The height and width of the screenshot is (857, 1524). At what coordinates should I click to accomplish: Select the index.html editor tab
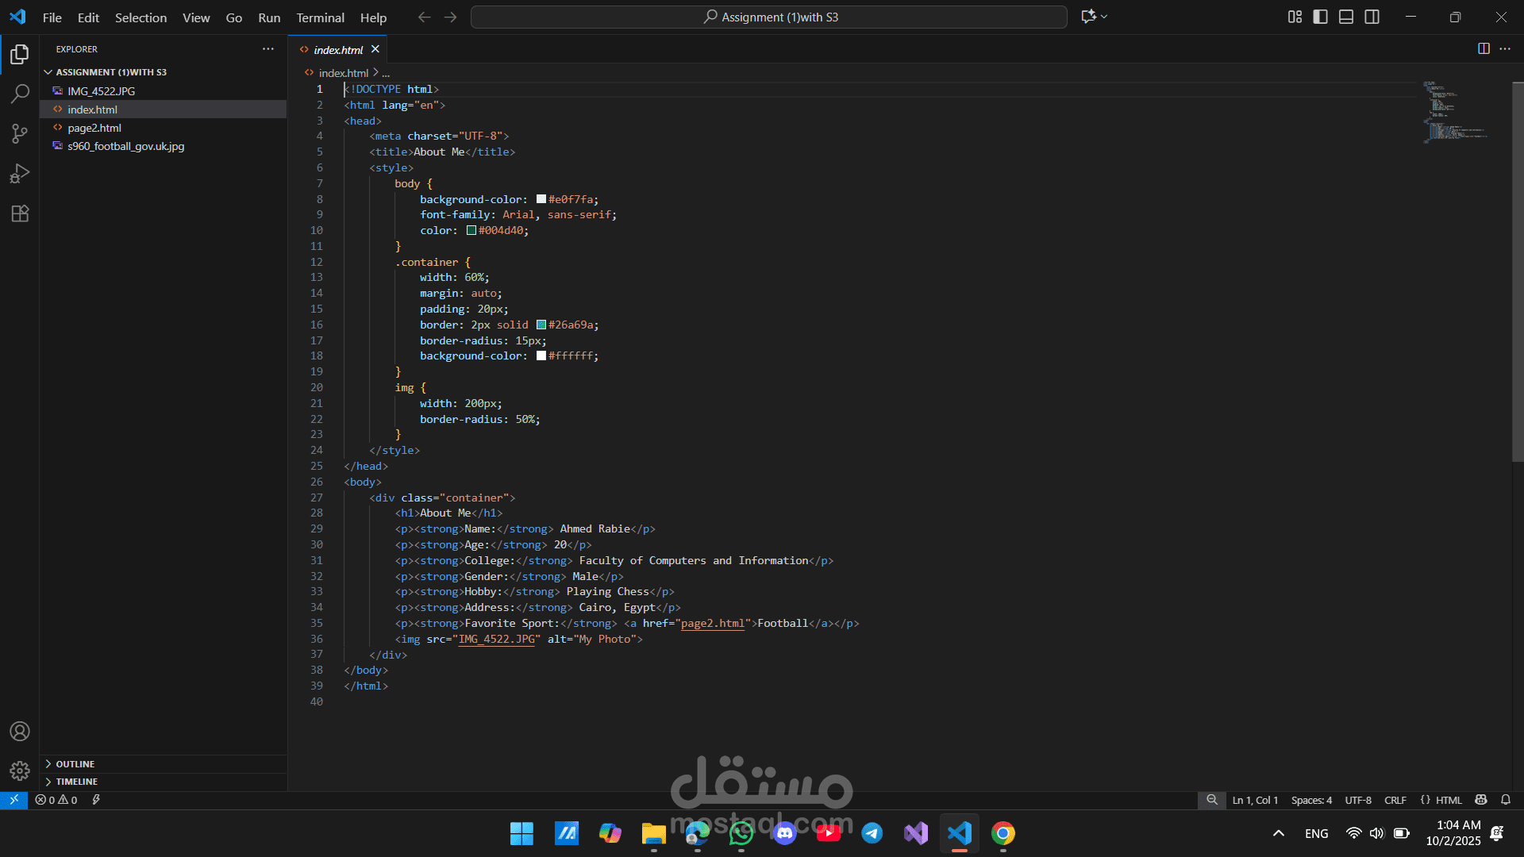pos(338,49)
